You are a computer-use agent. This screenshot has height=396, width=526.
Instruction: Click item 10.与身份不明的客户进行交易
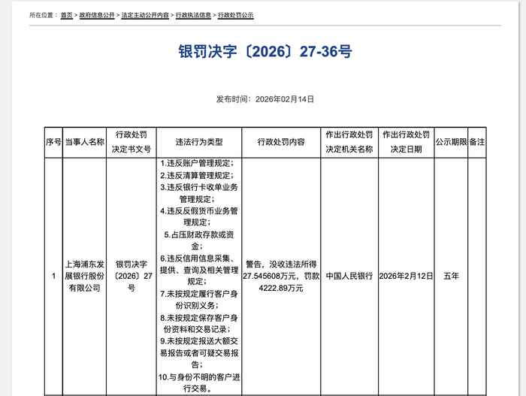(x=199, y=383)
